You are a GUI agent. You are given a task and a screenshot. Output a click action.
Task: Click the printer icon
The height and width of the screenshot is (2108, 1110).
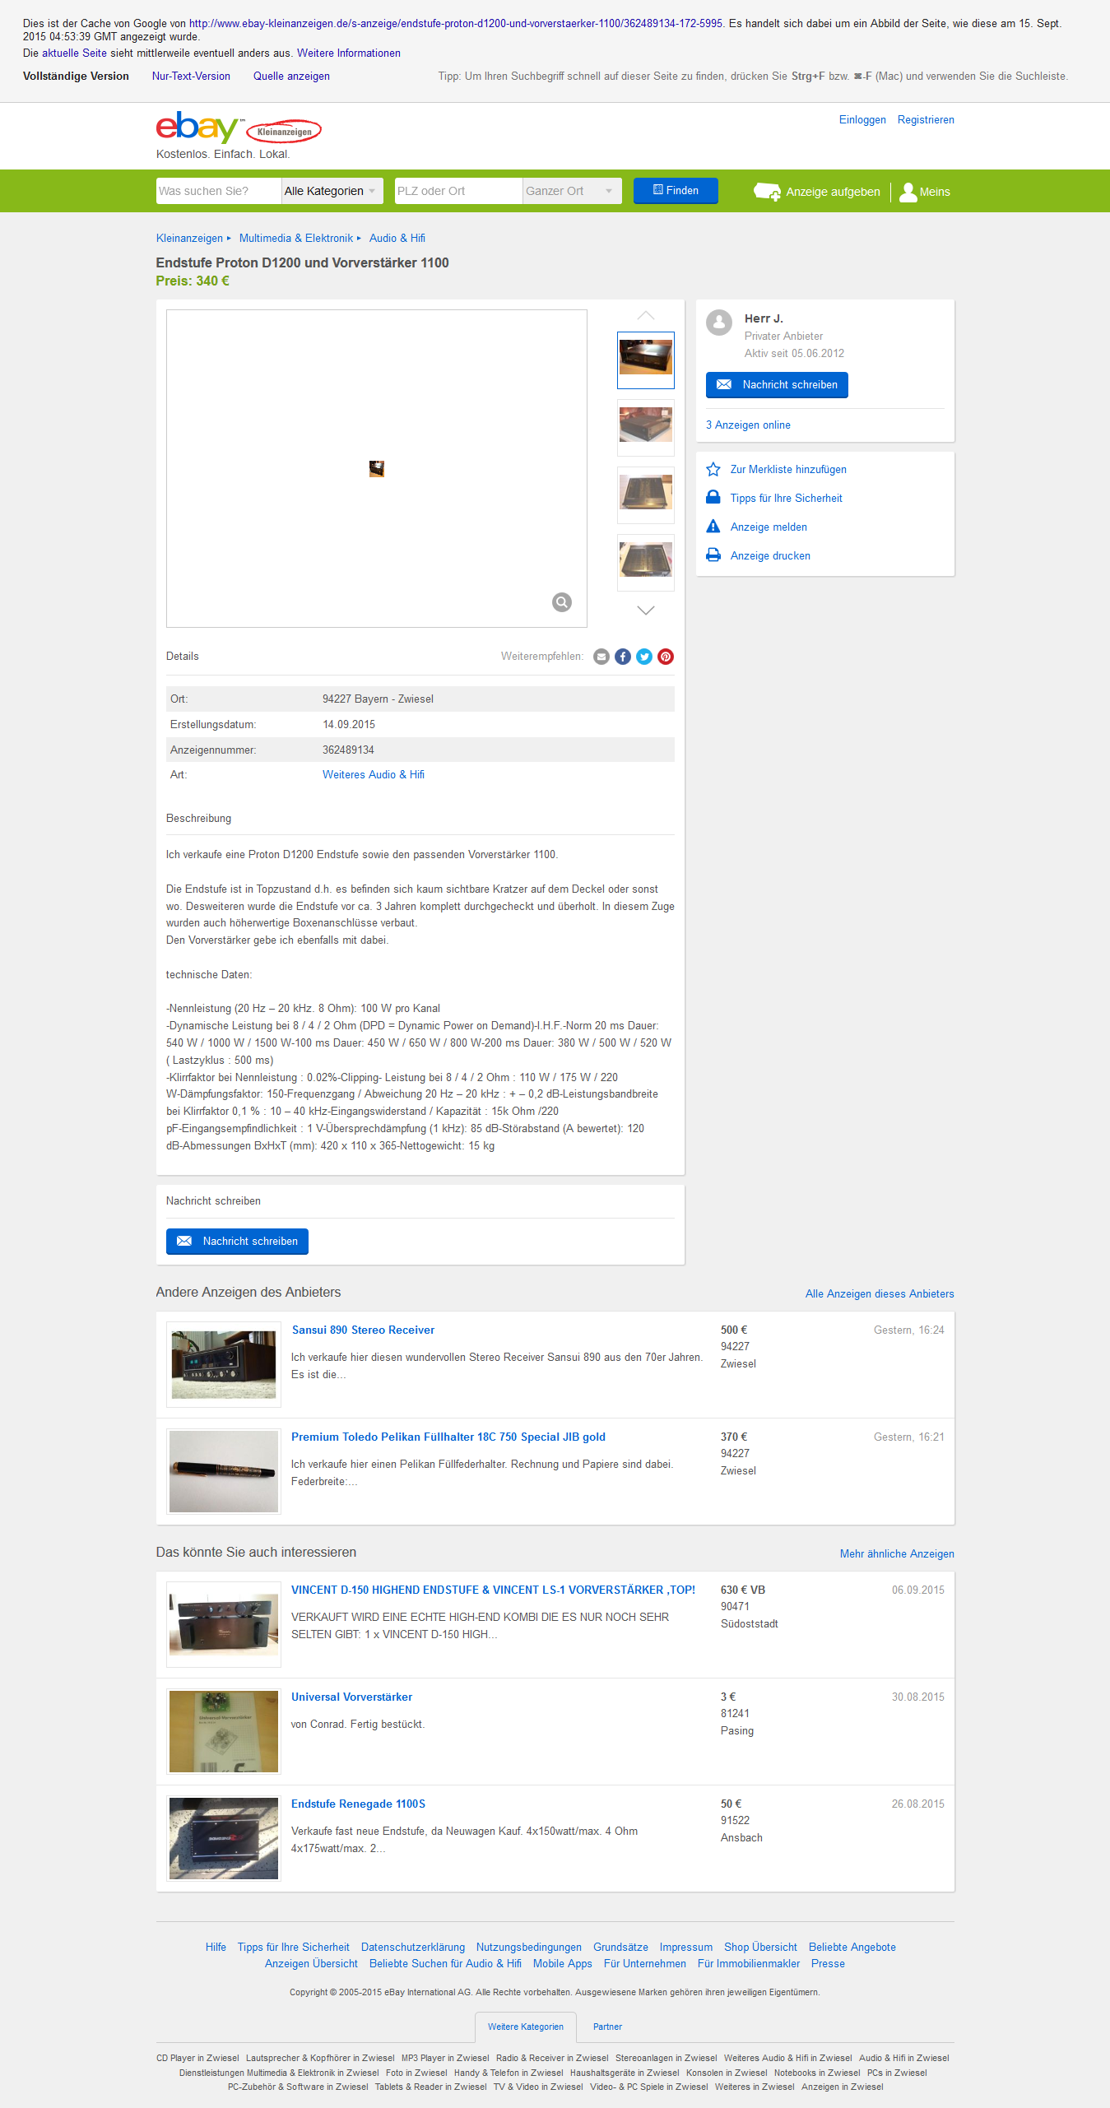click(713, 555)
